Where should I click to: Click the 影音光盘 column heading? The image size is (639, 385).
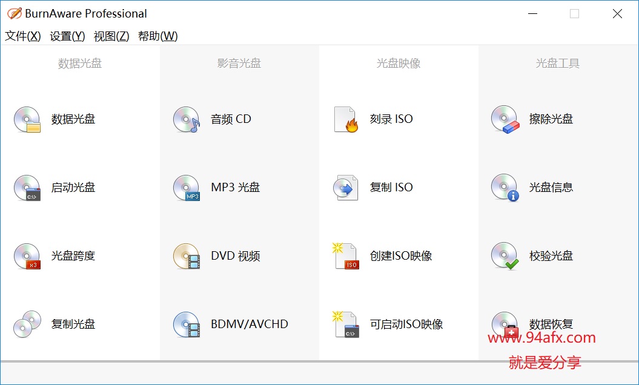pyautogui.click(x=239, y=63)
